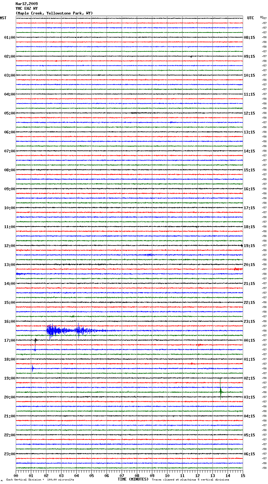This screenshot has height=484, width=268.
Task: Click minute tick label 12 on x-axis
Action: [x=198, y=475]
